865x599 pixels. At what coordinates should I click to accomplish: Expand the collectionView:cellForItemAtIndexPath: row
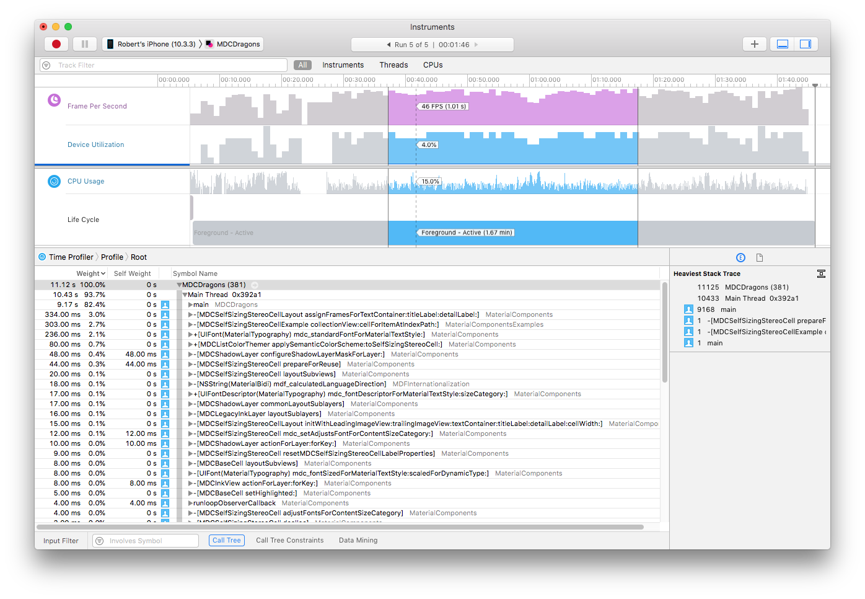tap(190, 325)
